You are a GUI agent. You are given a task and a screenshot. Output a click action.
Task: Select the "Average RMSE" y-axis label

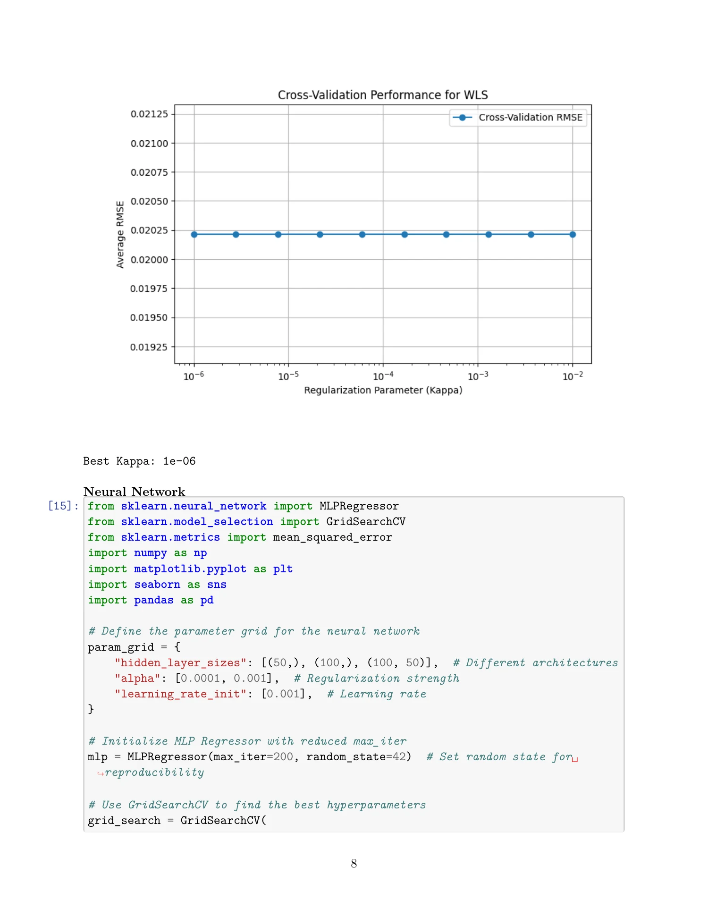(120, 234)
